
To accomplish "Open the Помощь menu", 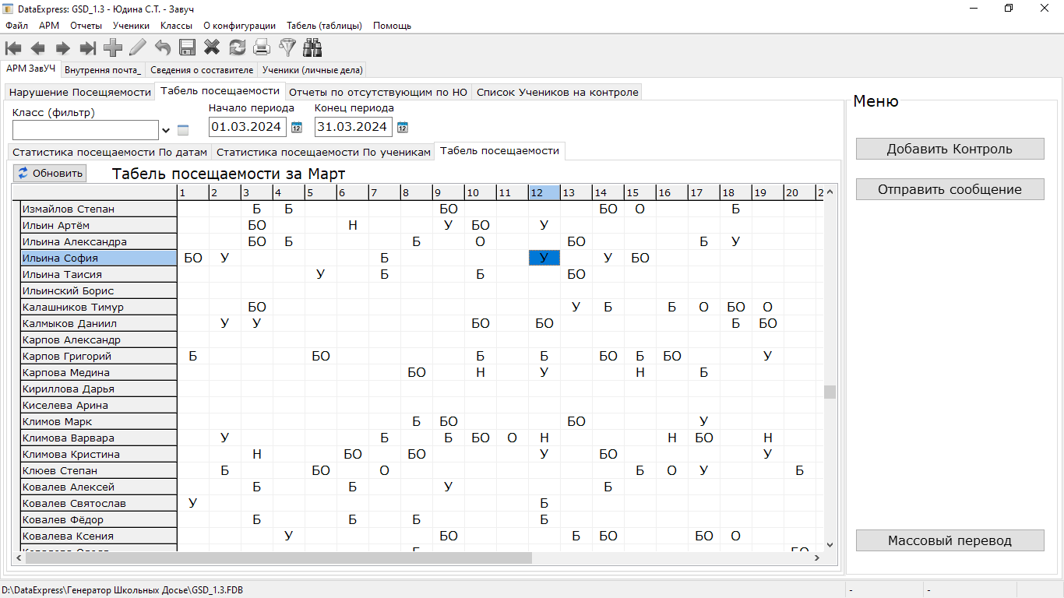I will tap(392, 26).
